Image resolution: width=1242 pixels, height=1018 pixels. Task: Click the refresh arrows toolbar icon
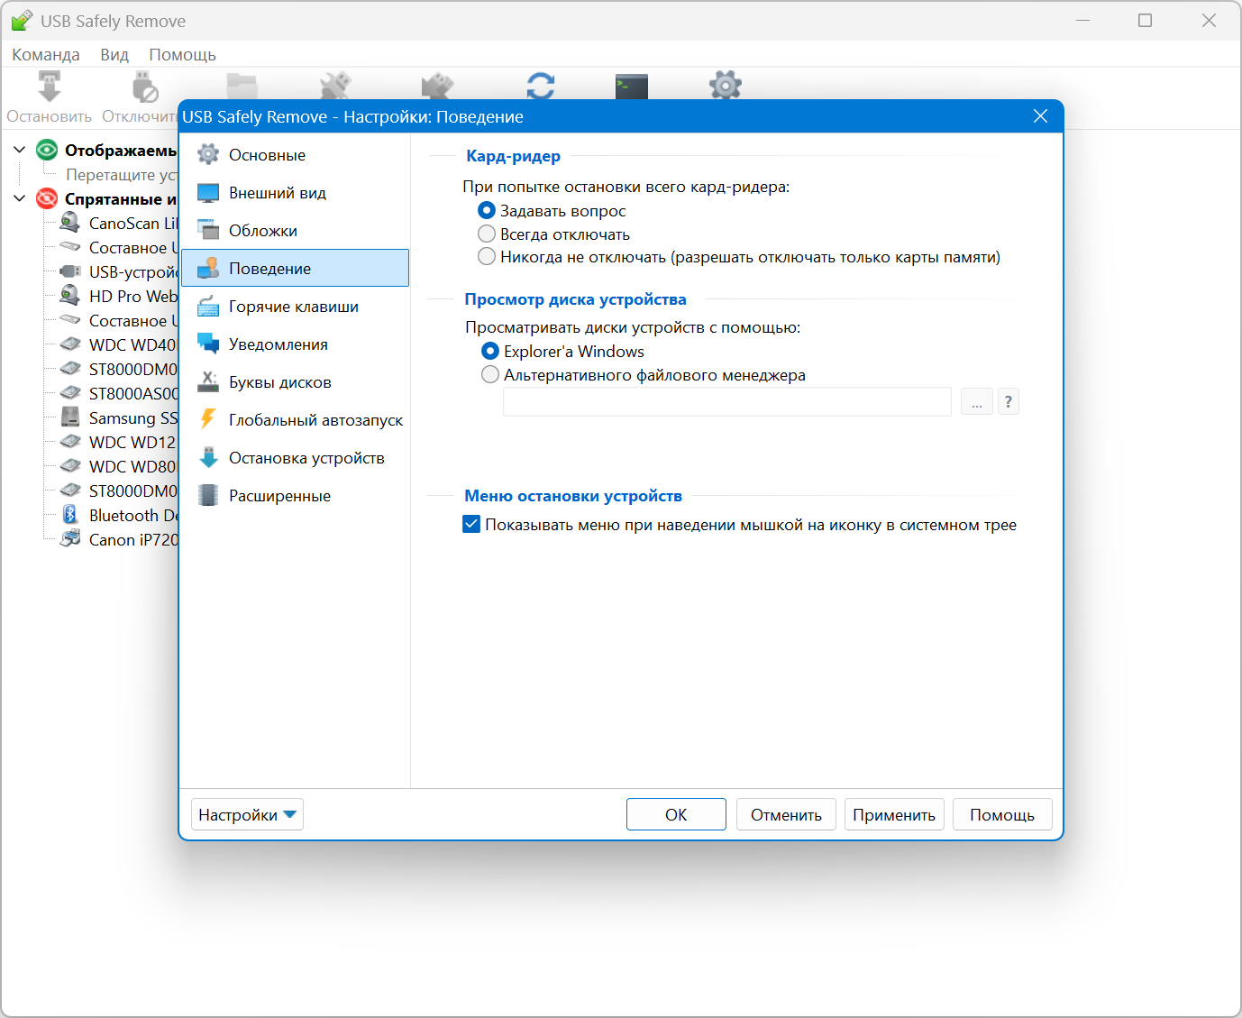[541, 86]
